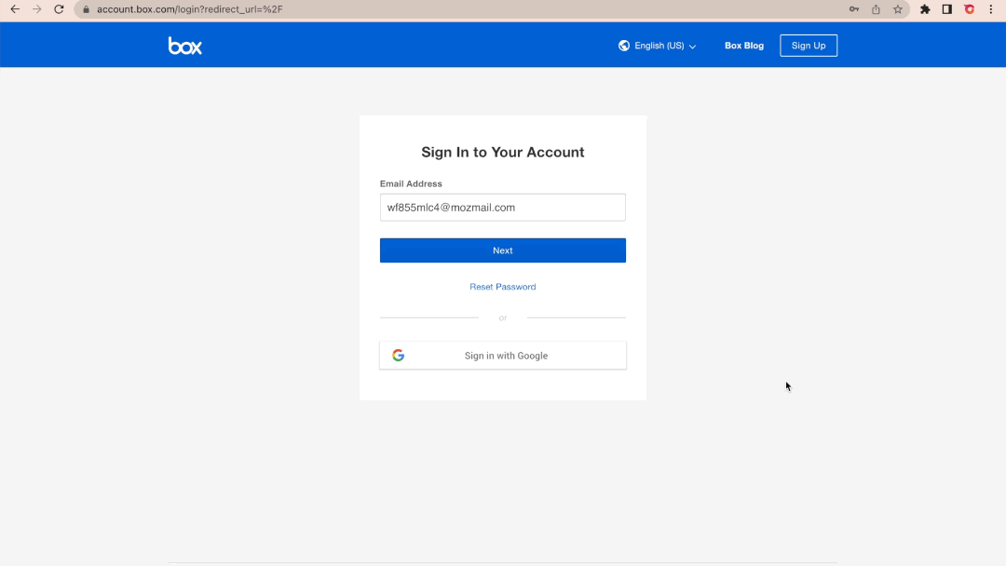Image resolution: width=1006 pixels, height=566 pixels.
Task: Open the extensions puzzle icon
Action: 925,9
